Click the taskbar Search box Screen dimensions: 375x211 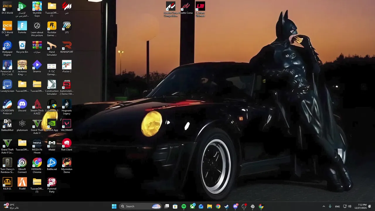point(141,206)
